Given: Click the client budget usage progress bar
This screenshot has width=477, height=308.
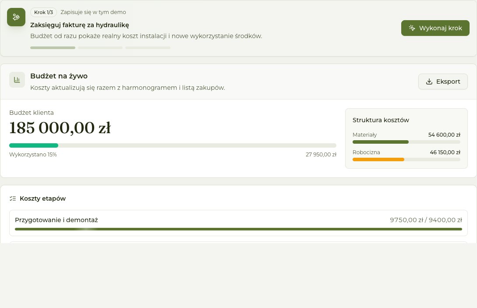Looking at the screenshot, I should 173,145.
